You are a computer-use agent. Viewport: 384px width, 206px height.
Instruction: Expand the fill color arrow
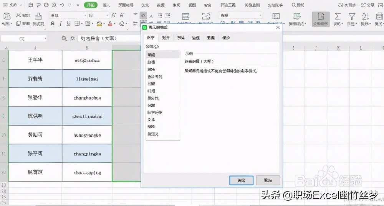pyautogui.click(x=104, y=24)
